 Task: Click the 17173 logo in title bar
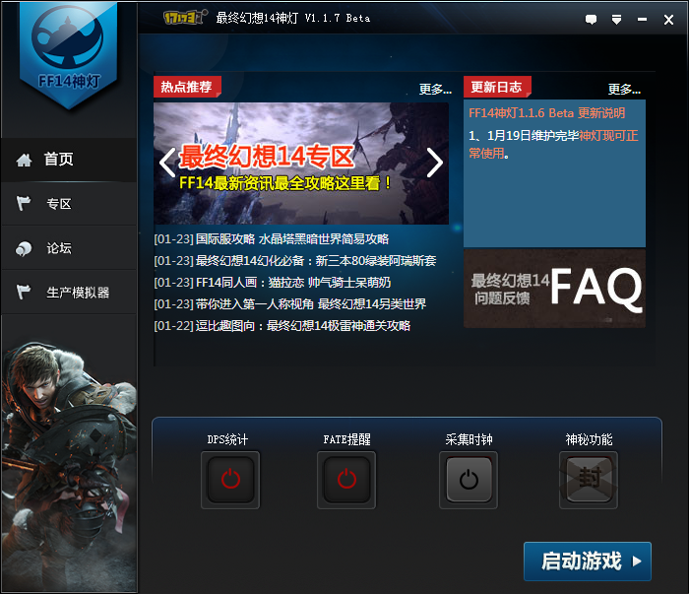point(185,18)
